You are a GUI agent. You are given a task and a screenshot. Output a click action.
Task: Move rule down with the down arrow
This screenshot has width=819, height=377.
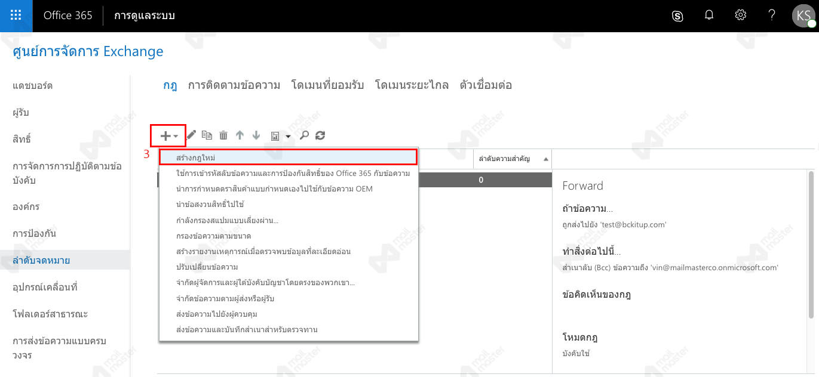click(256, 135)
